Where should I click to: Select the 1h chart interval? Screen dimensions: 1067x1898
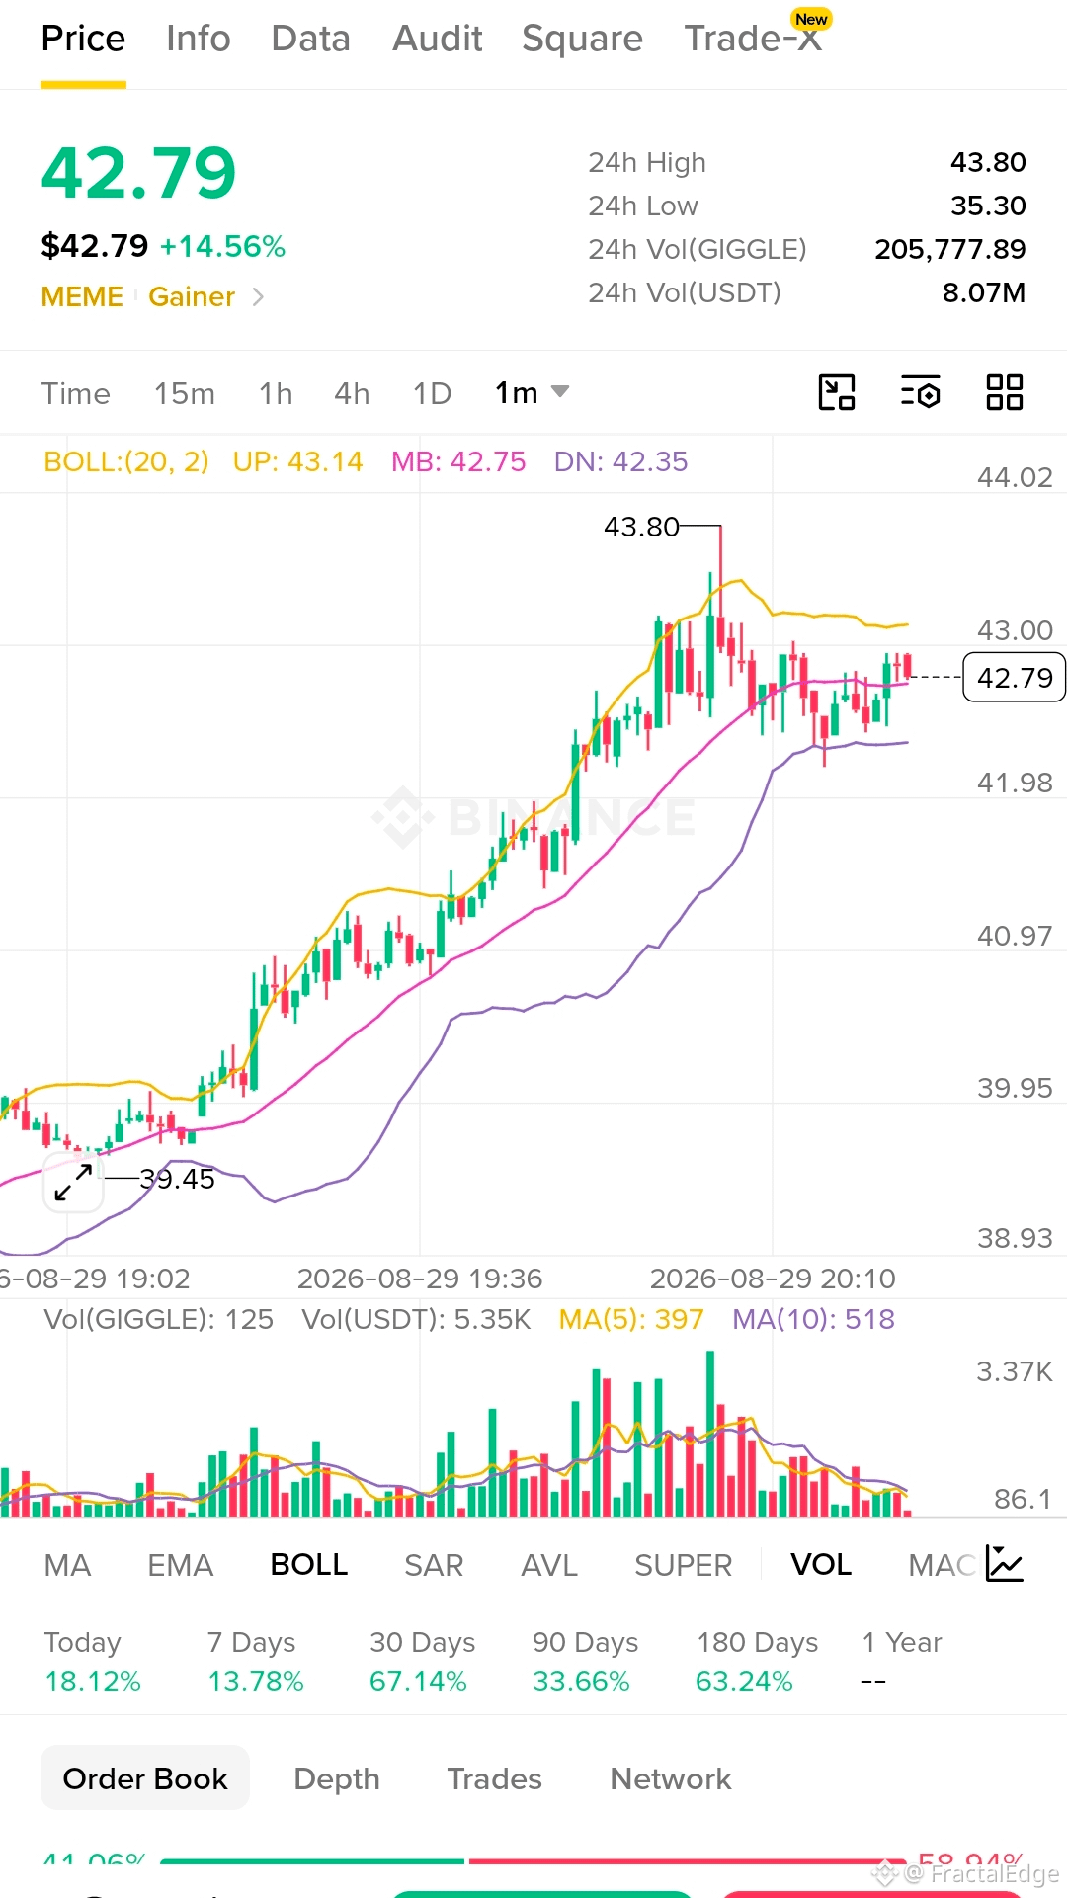tap(276, 393)
